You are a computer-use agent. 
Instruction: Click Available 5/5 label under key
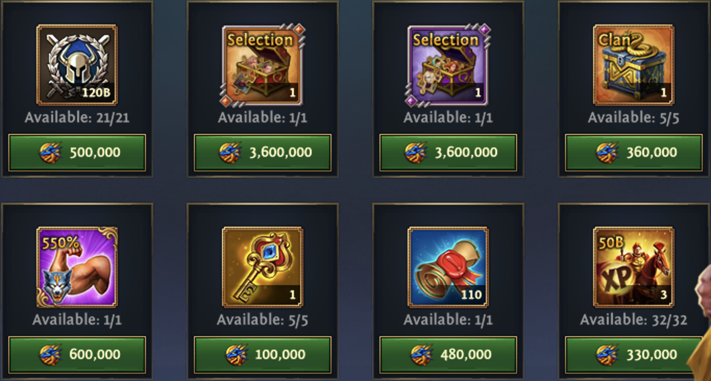click(263, 319)
